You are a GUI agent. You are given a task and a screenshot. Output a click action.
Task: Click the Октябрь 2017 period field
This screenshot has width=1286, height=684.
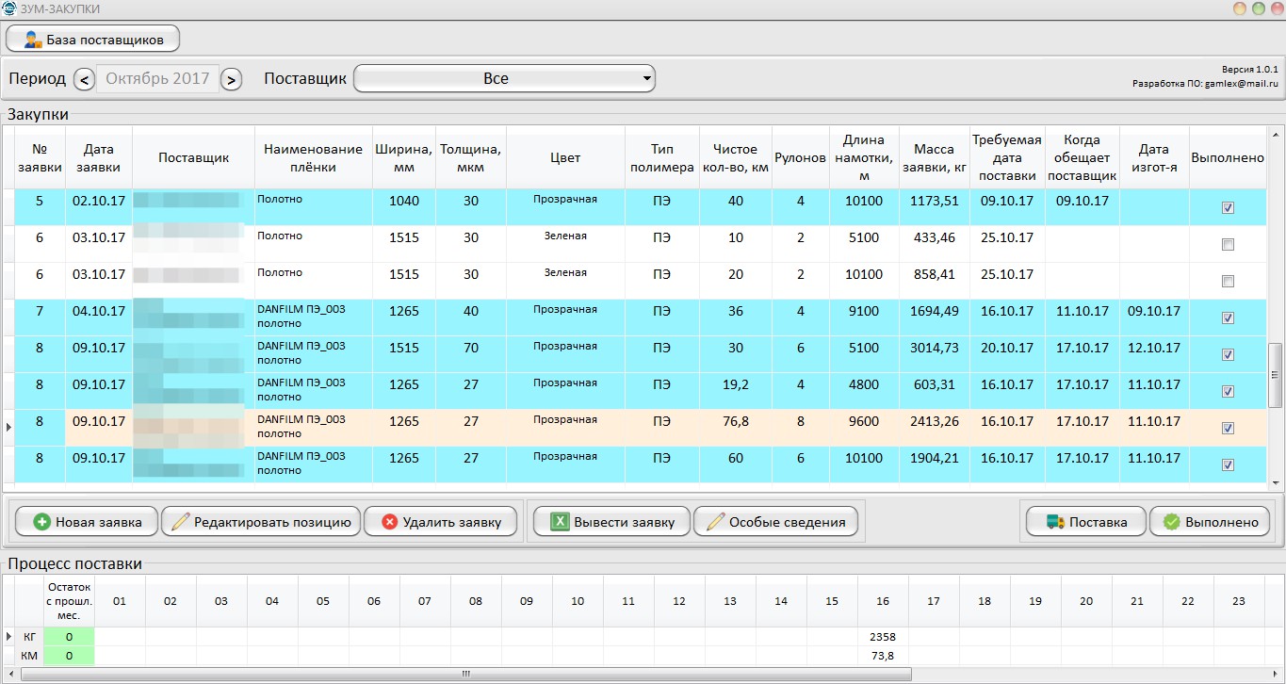point(157,79)
